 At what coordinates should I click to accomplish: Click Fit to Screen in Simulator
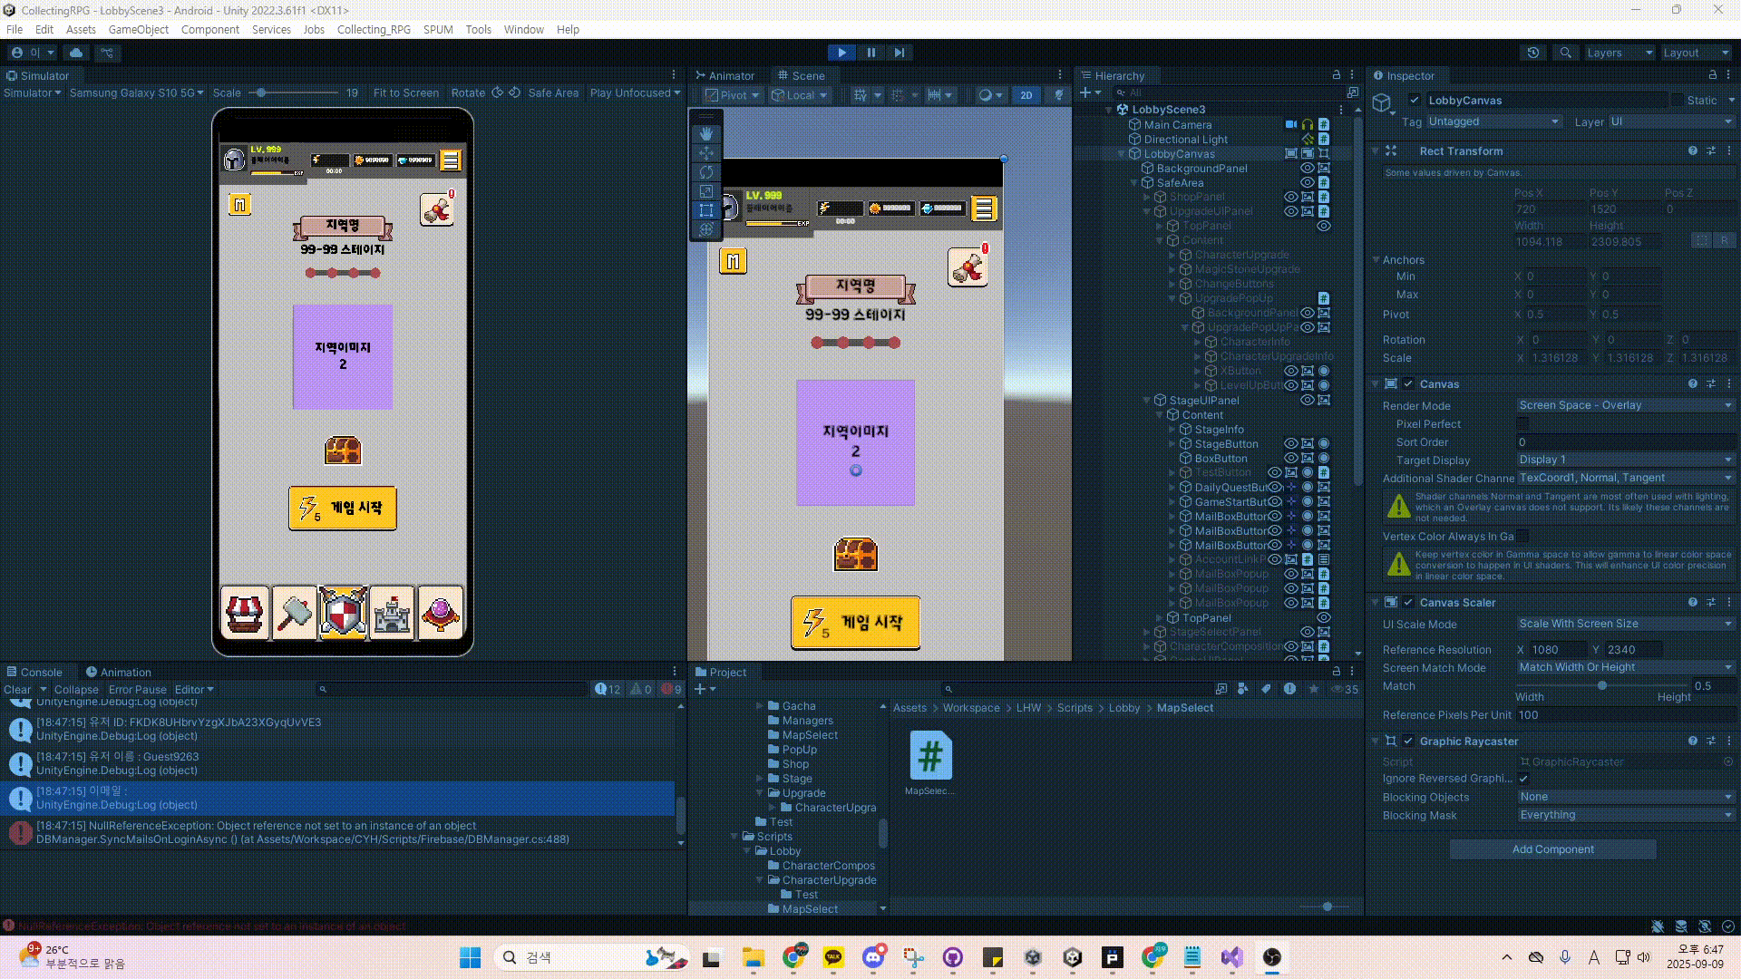pos(405,92)
